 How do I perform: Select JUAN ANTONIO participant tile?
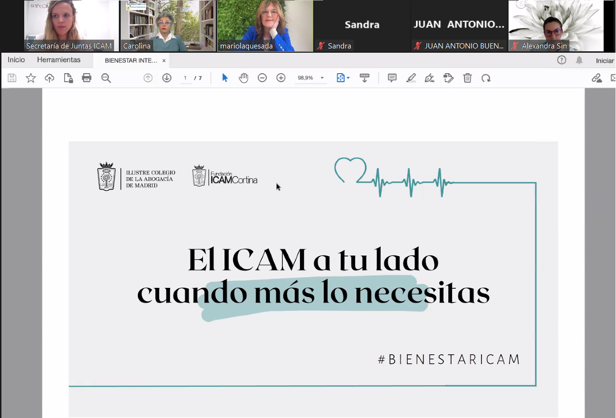[459, 26]
